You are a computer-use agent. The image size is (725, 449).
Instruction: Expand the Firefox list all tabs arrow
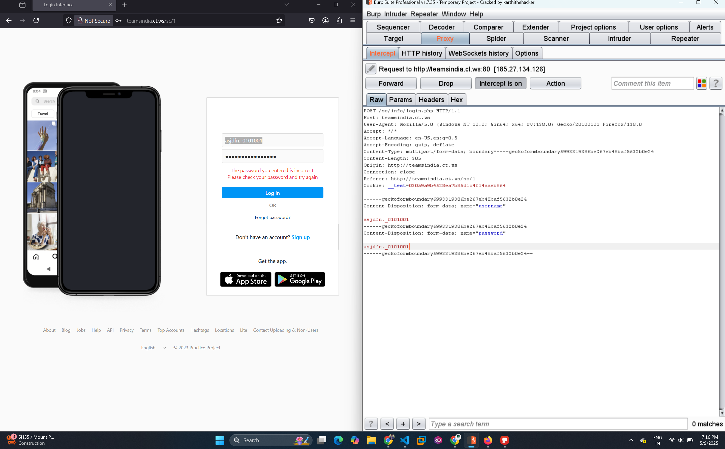point(287,5)
